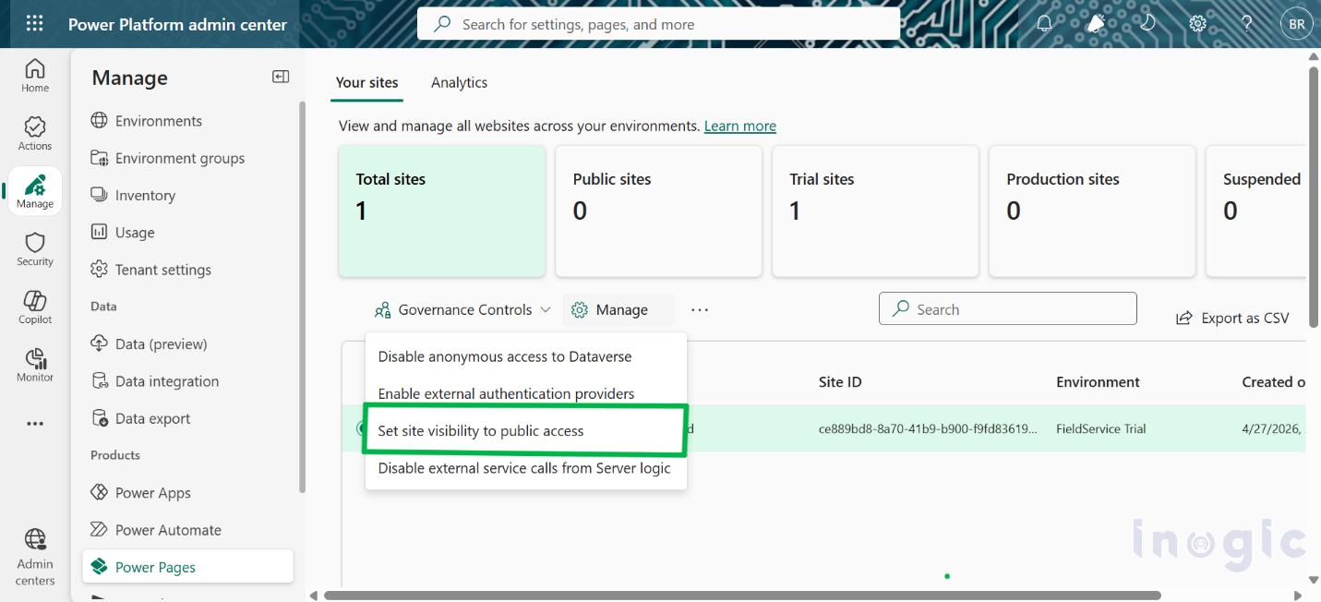Open Security in left rail

35,249
